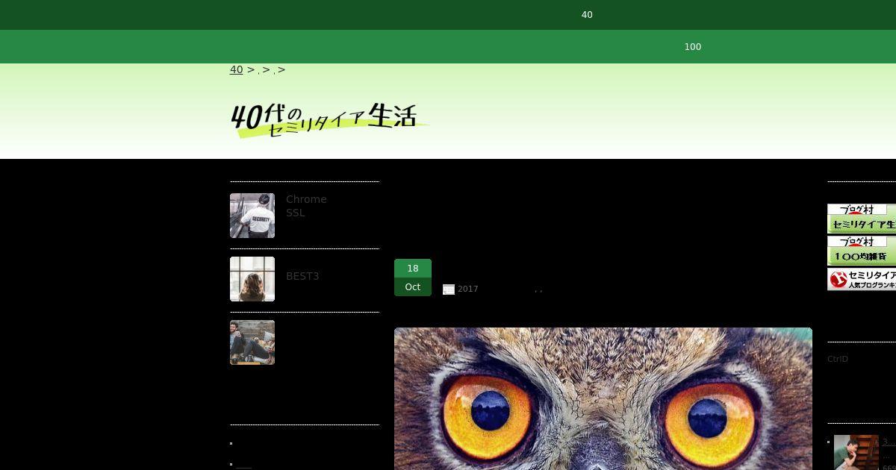Open the '3...' article link beside man thumbnail
The height and width of the screenshot is (470, 896).
889,442
